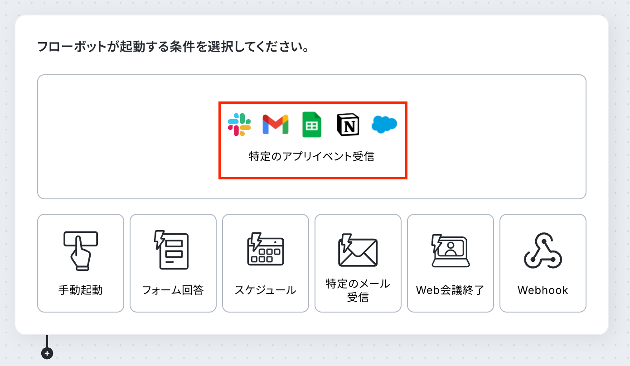Click the calendar lightning schedule icon
Image resolution: width=630 pixels, height=366 pixels.
[x=265, y=249]
